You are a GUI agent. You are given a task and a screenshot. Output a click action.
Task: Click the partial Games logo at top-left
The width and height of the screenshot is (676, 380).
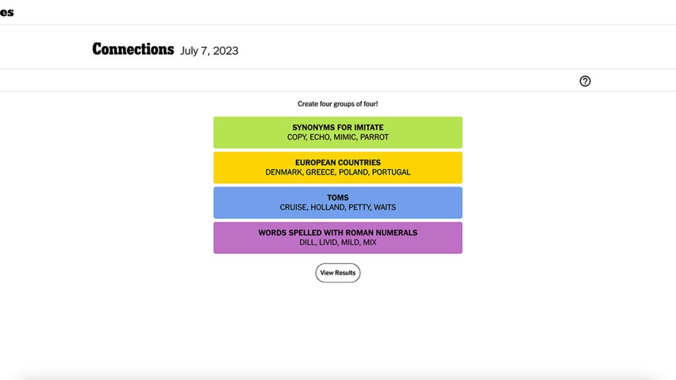(7, 12)
